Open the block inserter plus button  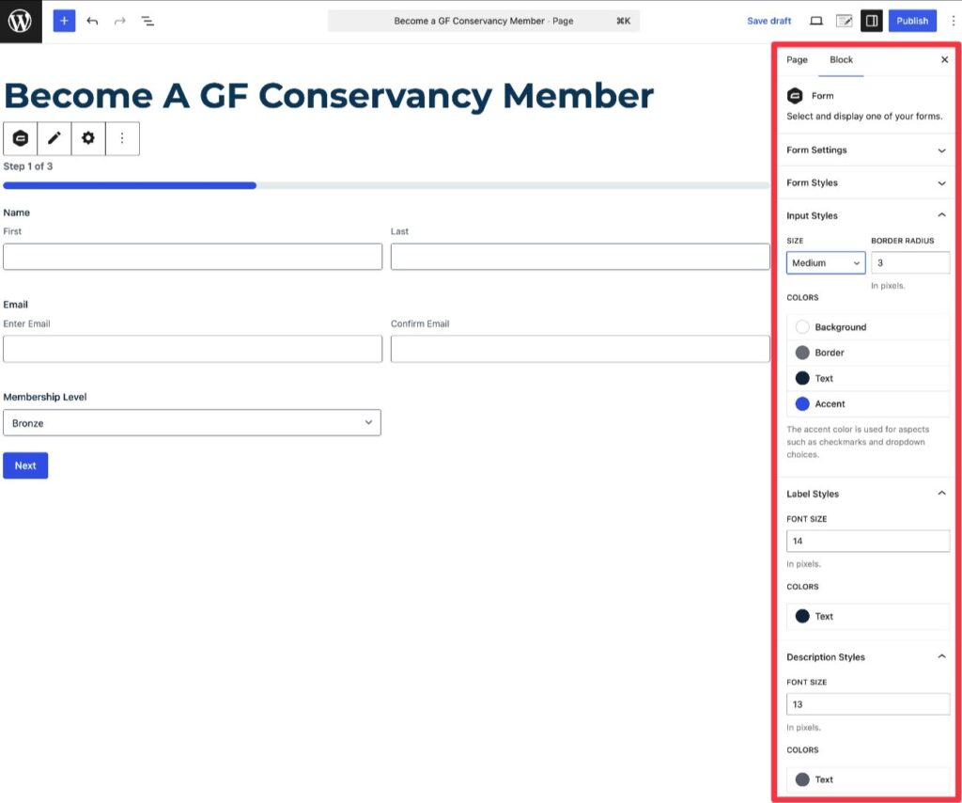[65, 21]
